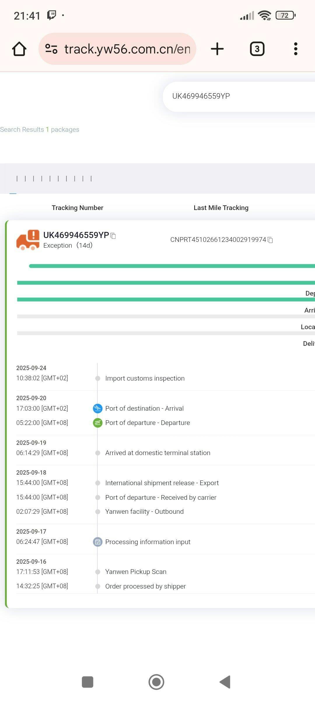Click the Port of departure green plane icon
Screen dimensions: 315x701
click(97, 423)
